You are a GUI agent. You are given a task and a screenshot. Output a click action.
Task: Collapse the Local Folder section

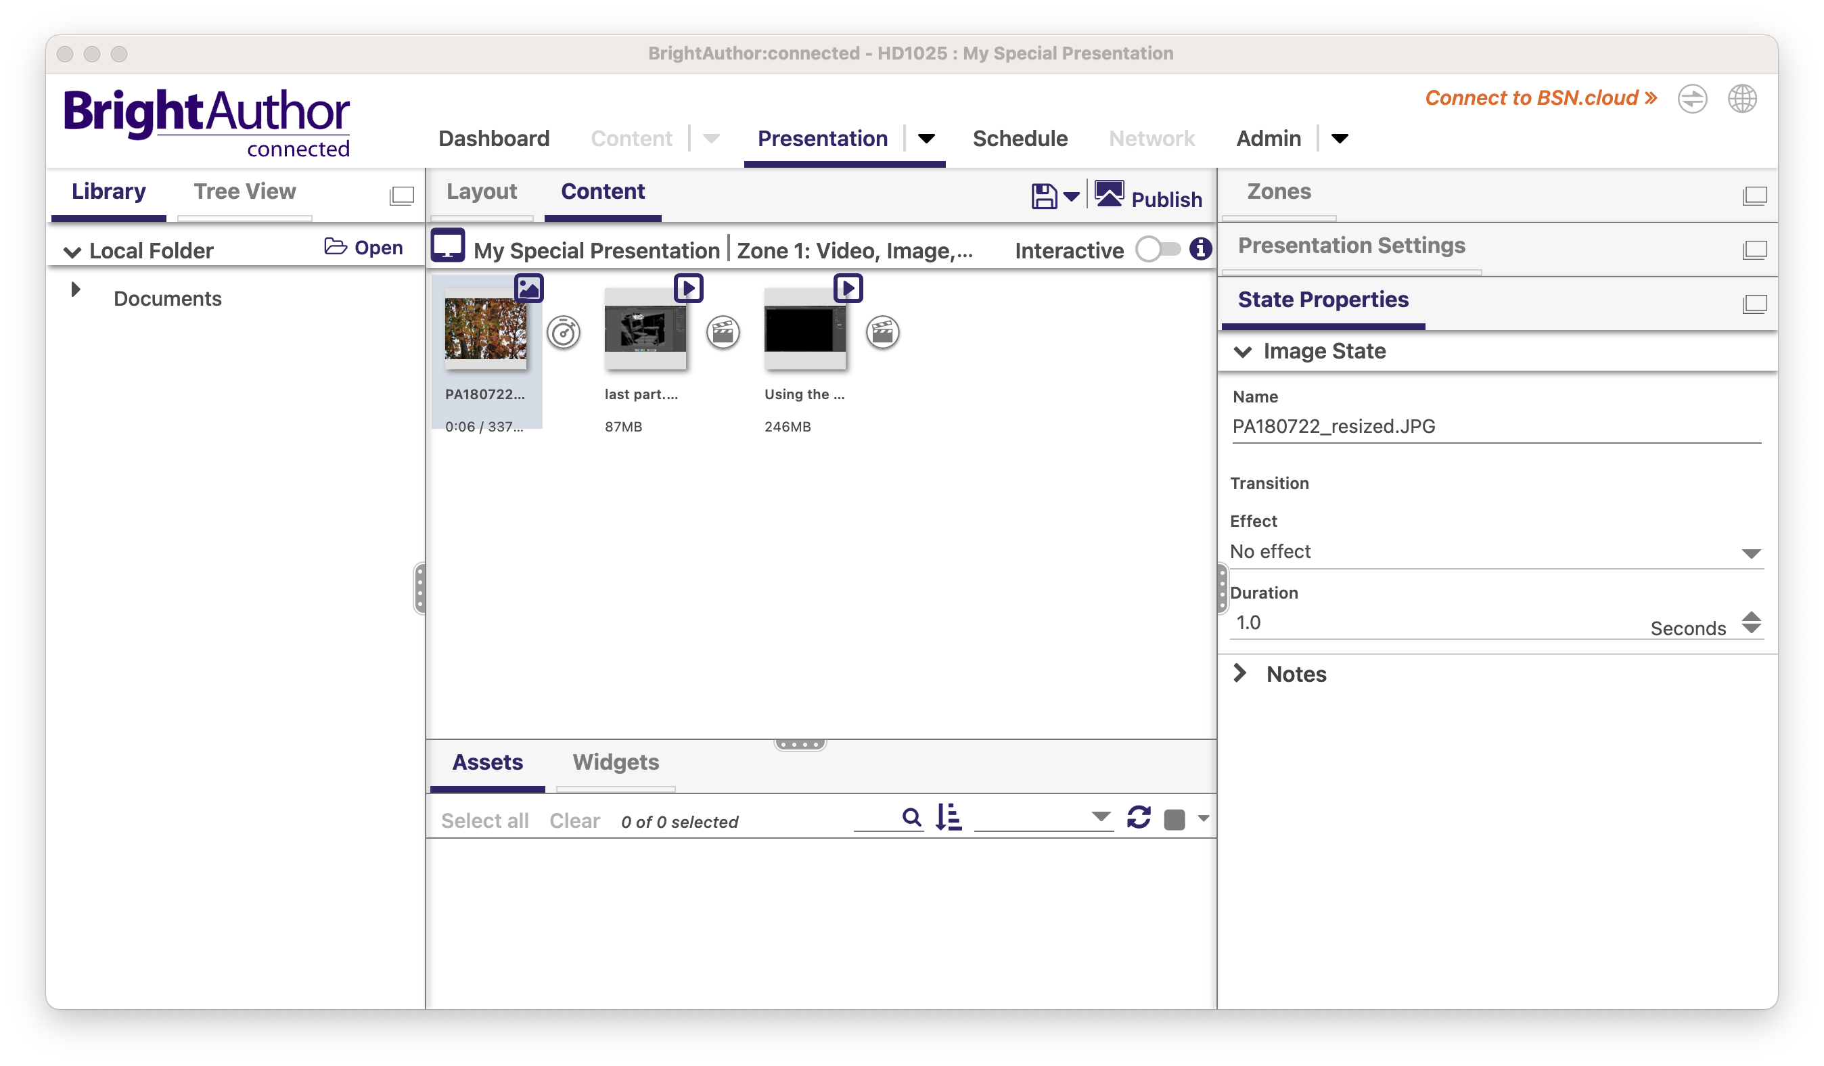click(72, 252)
